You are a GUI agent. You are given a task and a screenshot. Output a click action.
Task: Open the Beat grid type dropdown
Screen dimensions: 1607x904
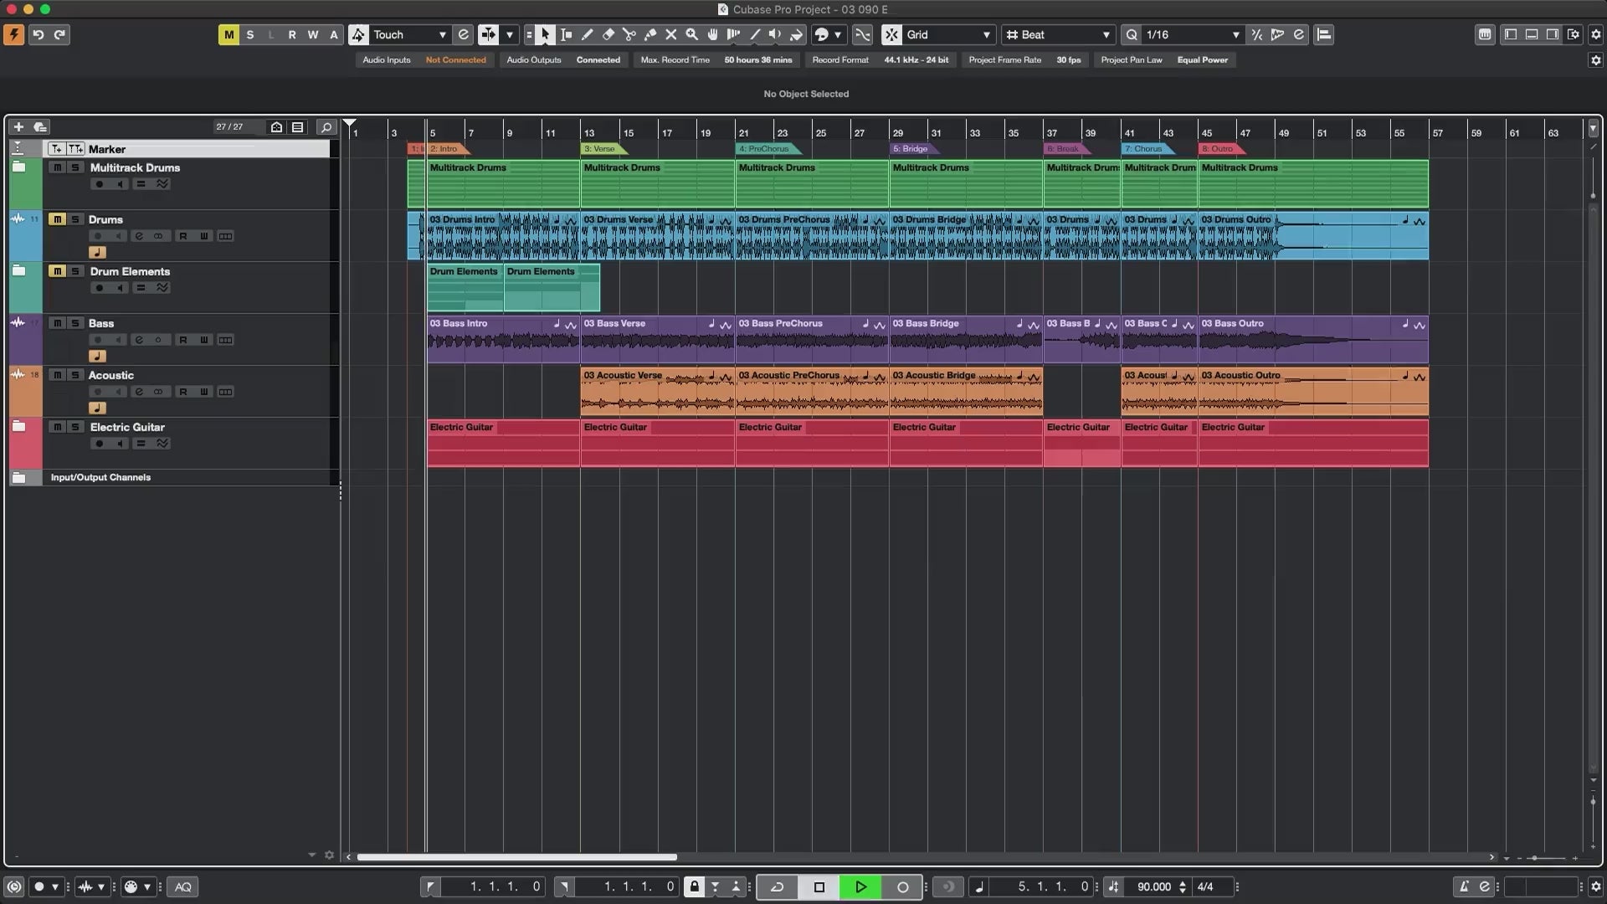1058,34
